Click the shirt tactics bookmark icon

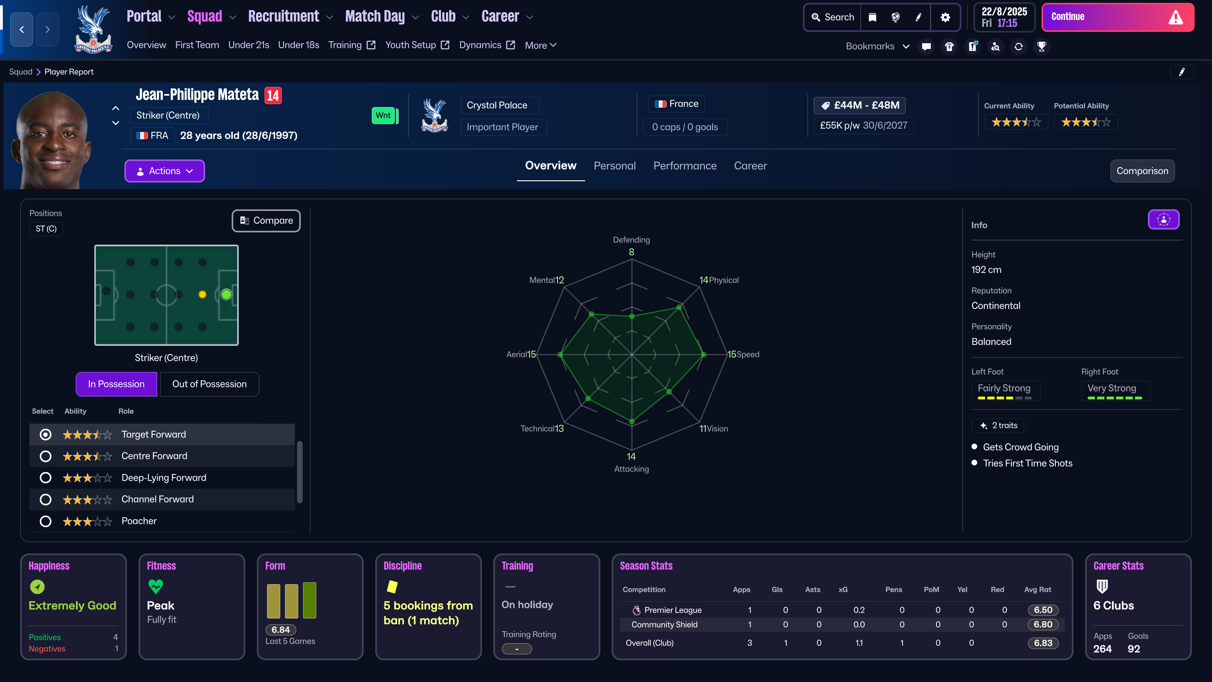949,46
